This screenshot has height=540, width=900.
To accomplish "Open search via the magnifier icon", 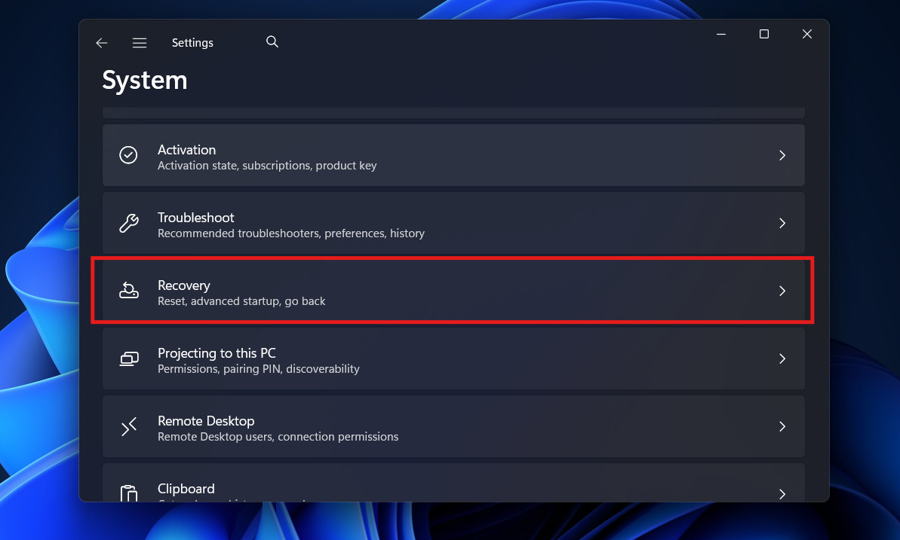I will tap(272, 42).
